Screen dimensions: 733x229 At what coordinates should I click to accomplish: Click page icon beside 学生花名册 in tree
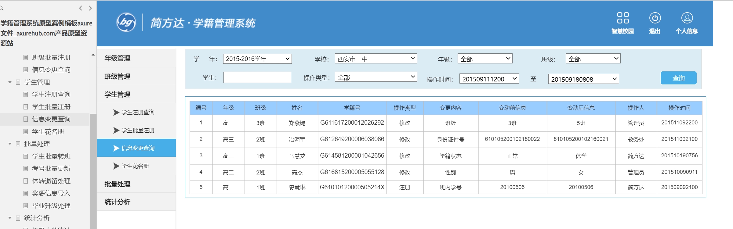pyautogui.click(x=26, y=131)
